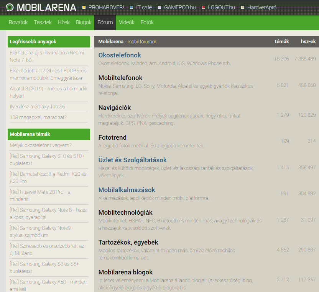This screenshot has width=319, height=292.
Task: Open Samsung Galaxy S10 és S10+ duplateszt topic
Action: coord(47,160)
